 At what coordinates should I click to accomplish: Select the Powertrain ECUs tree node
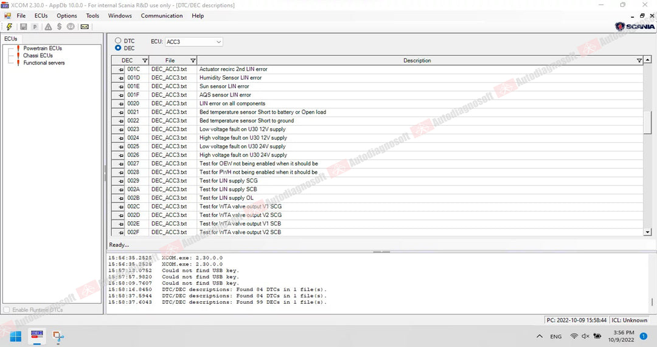43,48
